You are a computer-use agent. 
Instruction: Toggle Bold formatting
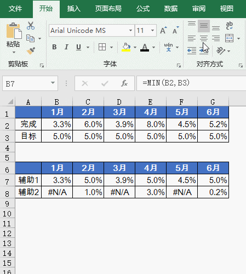[x=54, y=47]
